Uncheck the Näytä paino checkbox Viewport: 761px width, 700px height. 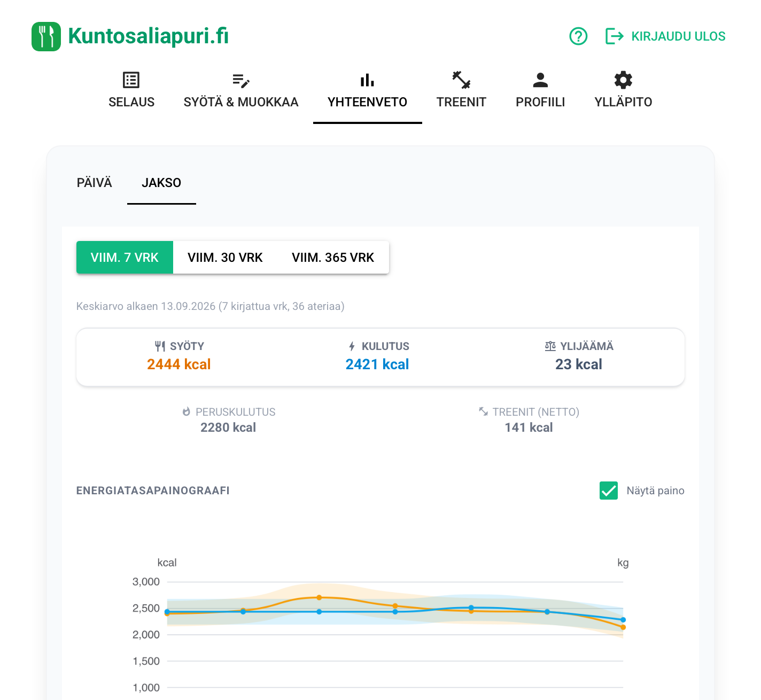pyautogui.click(x=609, y=491)
